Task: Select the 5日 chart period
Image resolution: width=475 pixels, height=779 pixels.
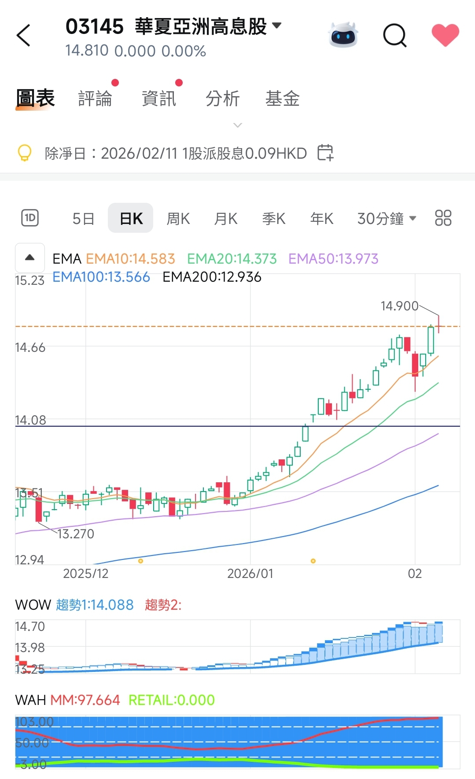Action: click(83, 219)
